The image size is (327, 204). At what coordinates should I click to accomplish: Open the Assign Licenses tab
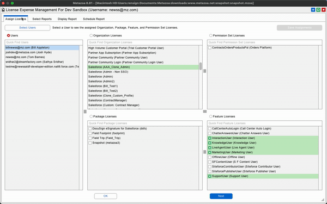coord(16,19)
